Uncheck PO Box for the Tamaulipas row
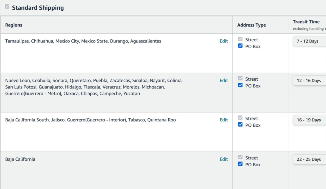Viewport: 326px width, 189px height. tap(240, 46)
